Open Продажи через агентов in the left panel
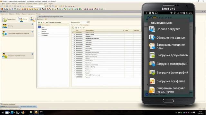Image resolution: width=206 pixels, height=115 pixels. [18, 56]
